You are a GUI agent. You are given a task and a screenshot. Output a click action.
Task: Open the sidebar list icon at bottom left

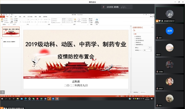pos(3,92)
